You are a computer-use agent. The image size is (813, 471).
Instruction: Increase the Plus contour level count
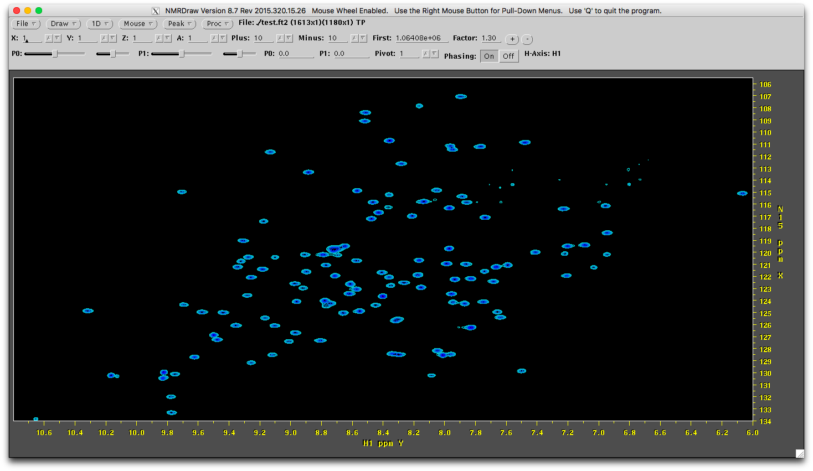point(280,38)
